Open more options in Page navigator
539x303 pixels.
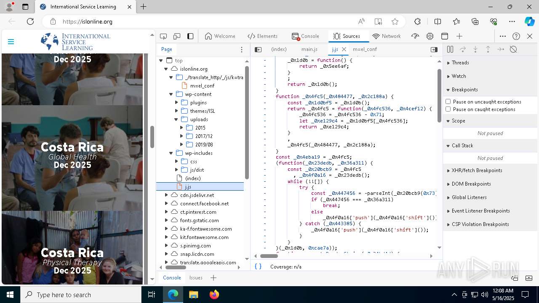coord(241,50)
